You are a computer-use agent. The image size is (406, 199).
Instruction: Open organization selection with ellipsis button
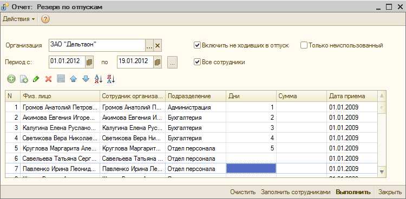click(149, 46)
